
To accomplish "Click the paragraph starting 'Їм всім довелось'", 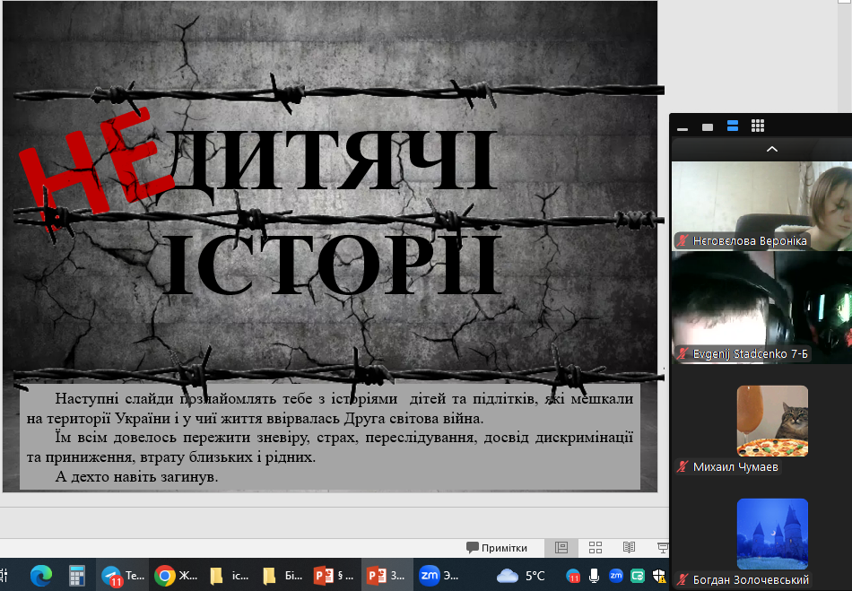I will pos(330,447).
